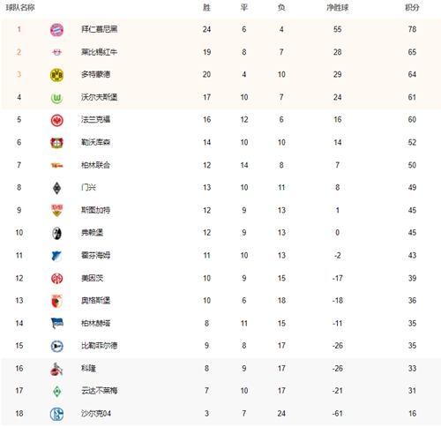This screenshot has width=441, height=427.
Task: Click the Mönchengladbach diamond logo
Action: [56, 188]
